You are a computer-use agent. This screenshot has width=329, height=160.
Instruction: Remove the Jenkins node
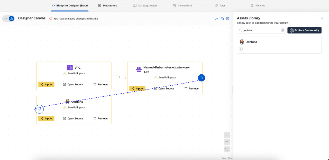100,118
